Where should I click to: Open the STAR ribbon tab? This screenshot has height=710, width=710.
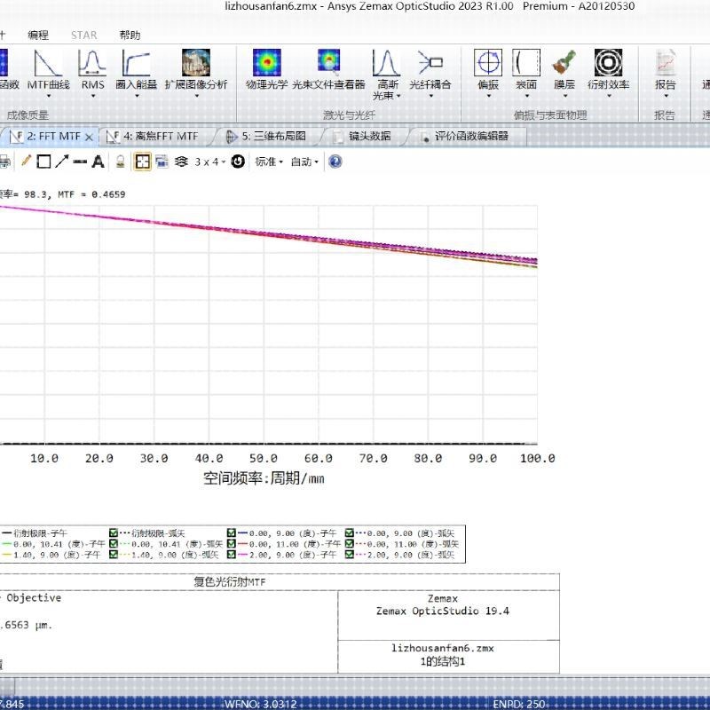click(x=83, y=35)
